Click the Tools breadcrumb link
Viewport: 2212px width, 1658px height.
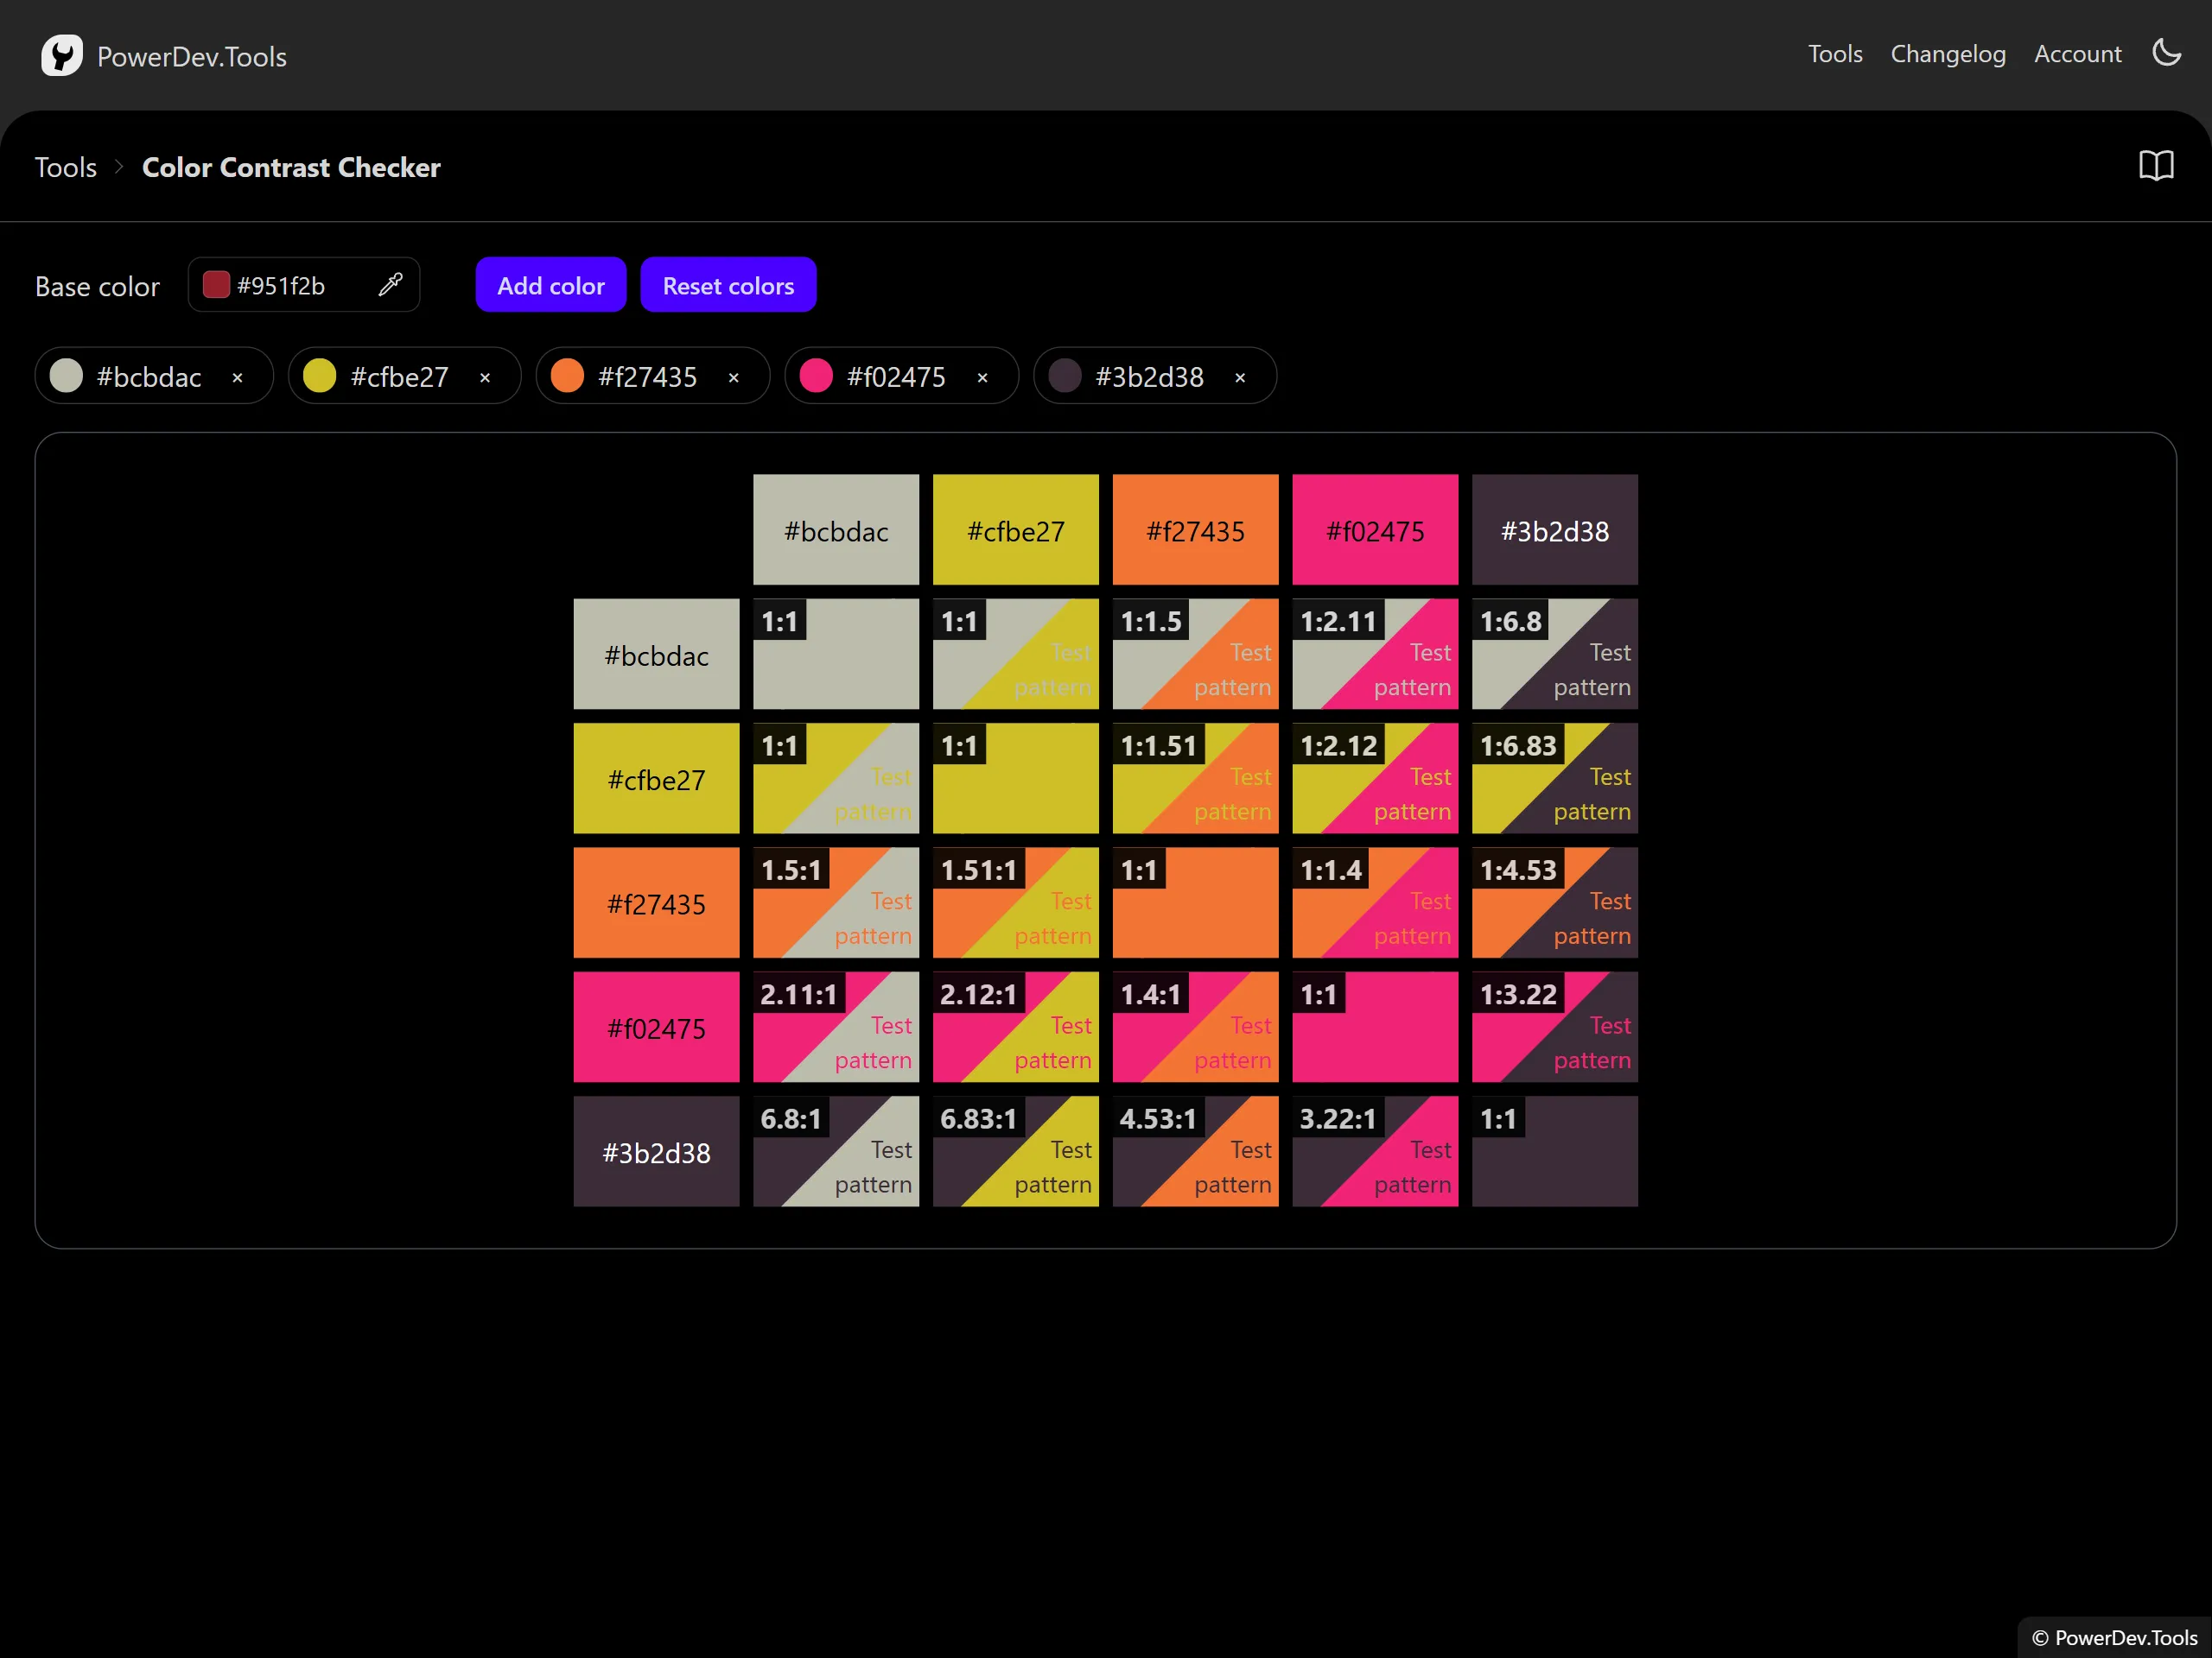click(x=66, y=167)
